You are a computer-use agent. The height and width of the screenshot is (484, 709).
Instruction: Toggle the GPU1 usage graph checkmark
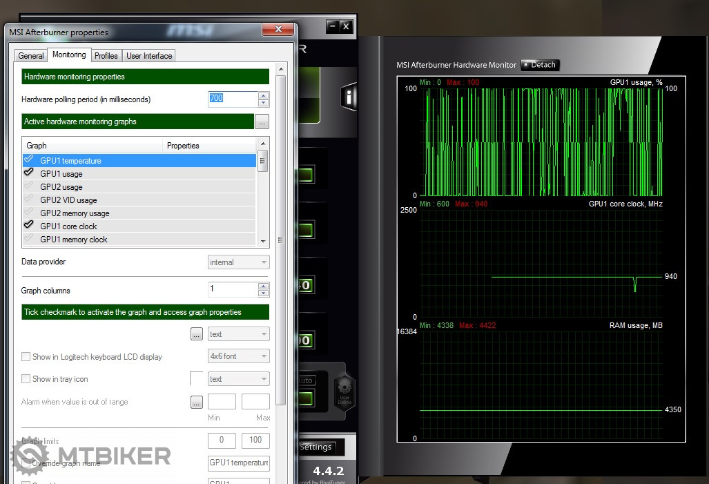coord(28,173)
